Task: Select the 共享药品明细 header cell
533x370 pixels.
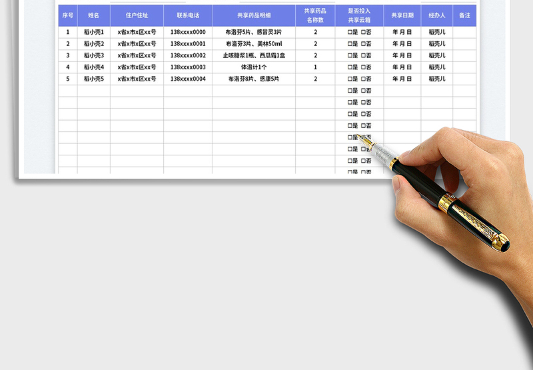Action: (x=254, y=15)
